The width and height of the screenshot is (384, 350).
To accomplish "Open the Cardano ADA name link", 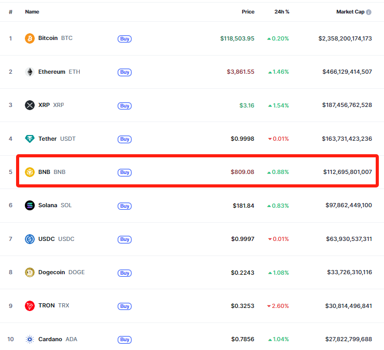I will tap(58, 339).
